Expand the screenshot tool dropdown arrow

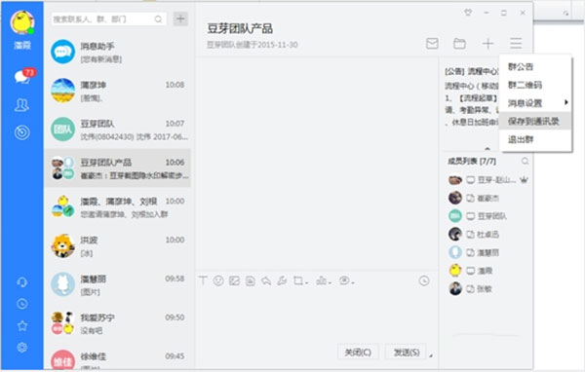pyautogui.click(x=307, y=283)
